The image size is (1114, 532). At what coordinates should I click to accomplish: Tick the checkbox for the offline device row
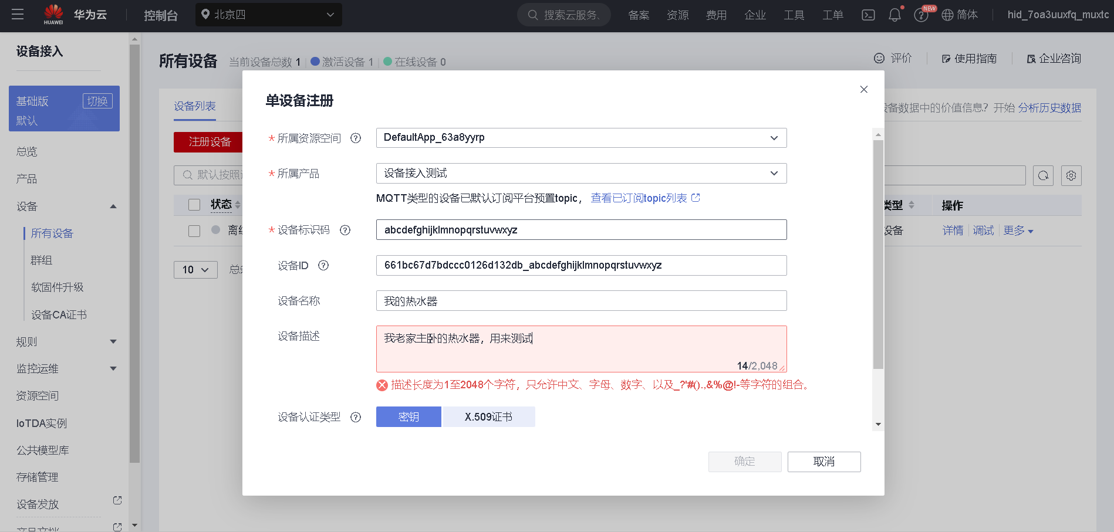[194, 231]
